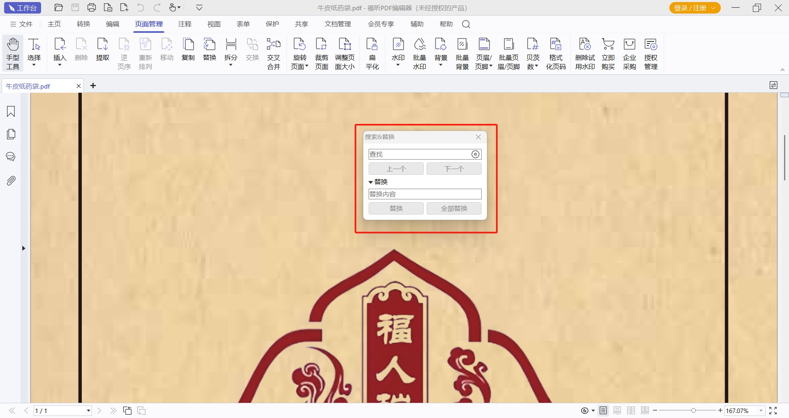Switch to two-page facing view
The width and height of the screenshot is (789, 418).
[x=631, y=411]
